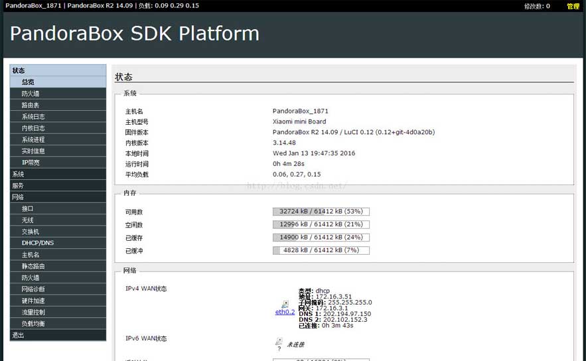Click the 已缓存 memory bar (24%)
586x361 pixels.
[321, 238]
